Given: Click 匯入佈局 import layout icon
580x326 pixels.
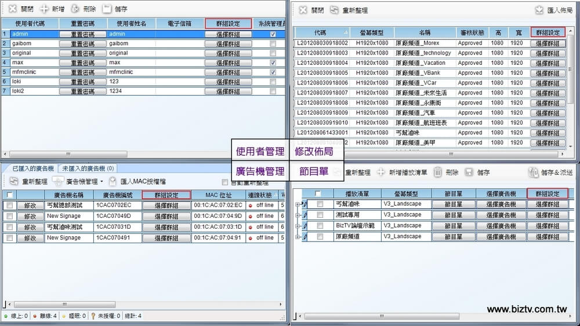Looking at the screenshot, I should click(539, 10).
